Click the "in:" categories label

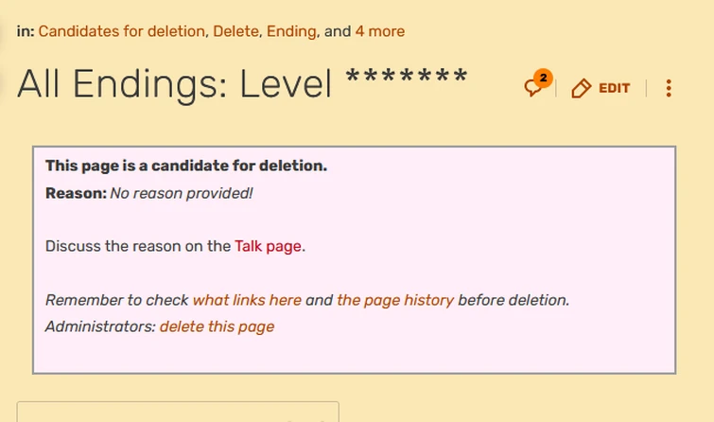click(x=26, y=31)
